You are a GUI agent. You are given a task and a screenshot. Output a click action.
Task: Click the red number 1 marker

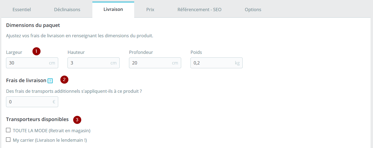tap(36, 51)
